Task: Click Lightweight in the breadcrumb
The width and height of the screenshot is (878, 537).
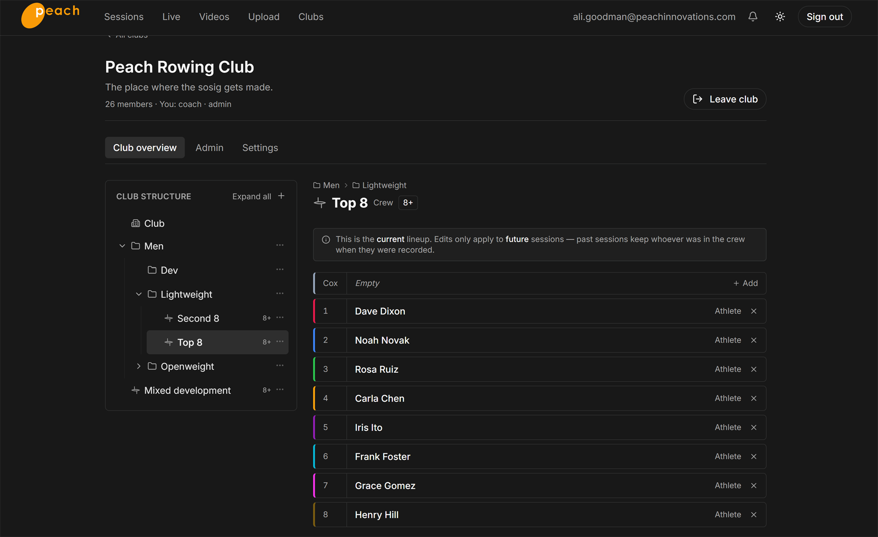Action: coord(379,185)
